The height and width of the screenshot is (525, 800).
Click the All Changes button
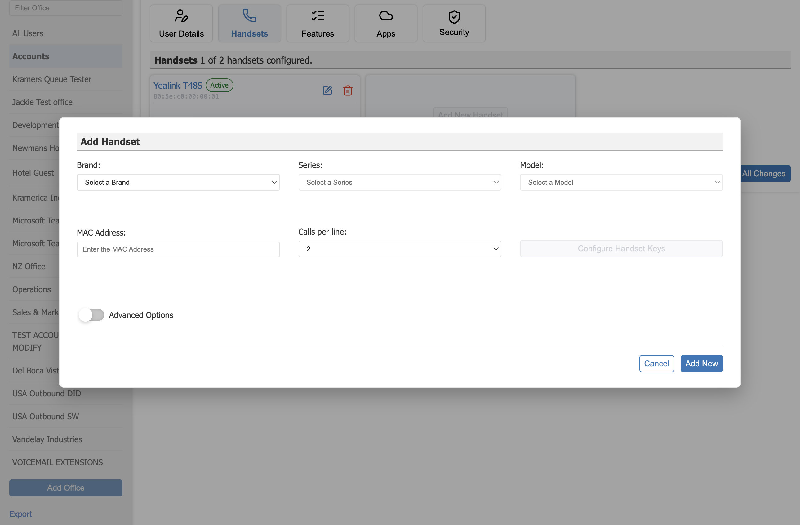pyautogui.click(x=765, y=174)
